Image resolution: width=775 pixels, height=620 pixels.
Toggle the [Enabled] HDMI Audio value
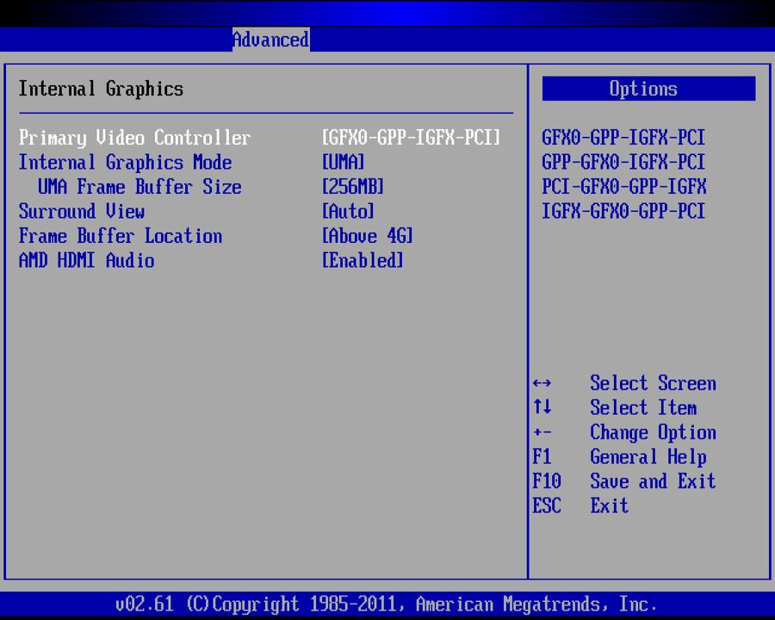coord(363,261)
